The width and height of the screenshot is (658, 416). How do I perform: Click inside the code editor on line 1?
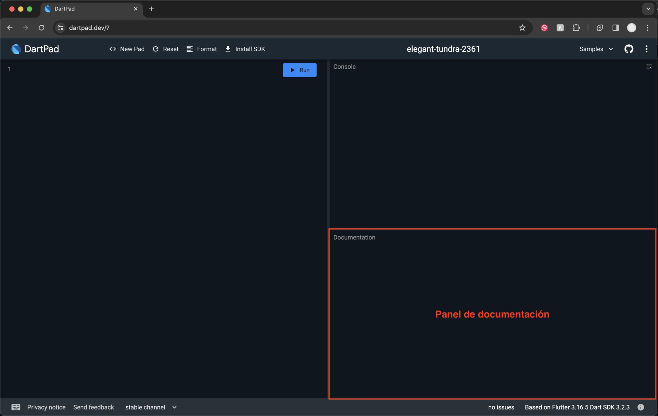[x=129, y=69]
